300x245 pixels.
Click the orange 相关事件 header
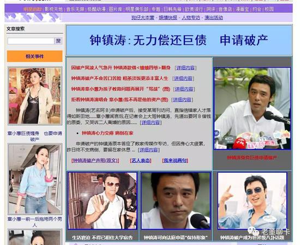(34, 56)
